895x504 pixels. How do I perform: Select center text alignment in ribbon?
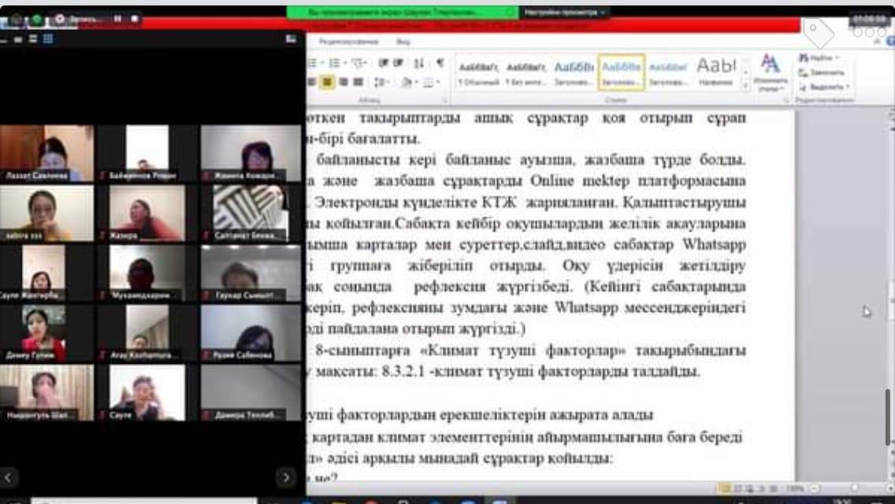click(328, 82)
